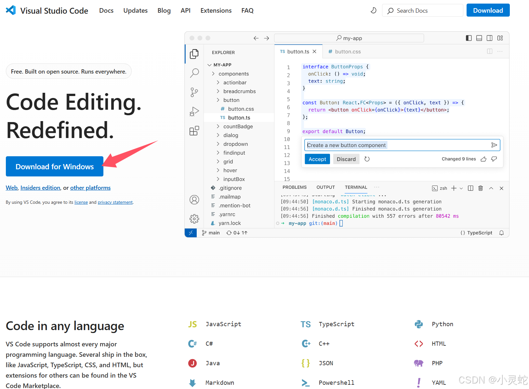Click the Accounts person icon
The image size is (529, 389).
coord(194,200)
